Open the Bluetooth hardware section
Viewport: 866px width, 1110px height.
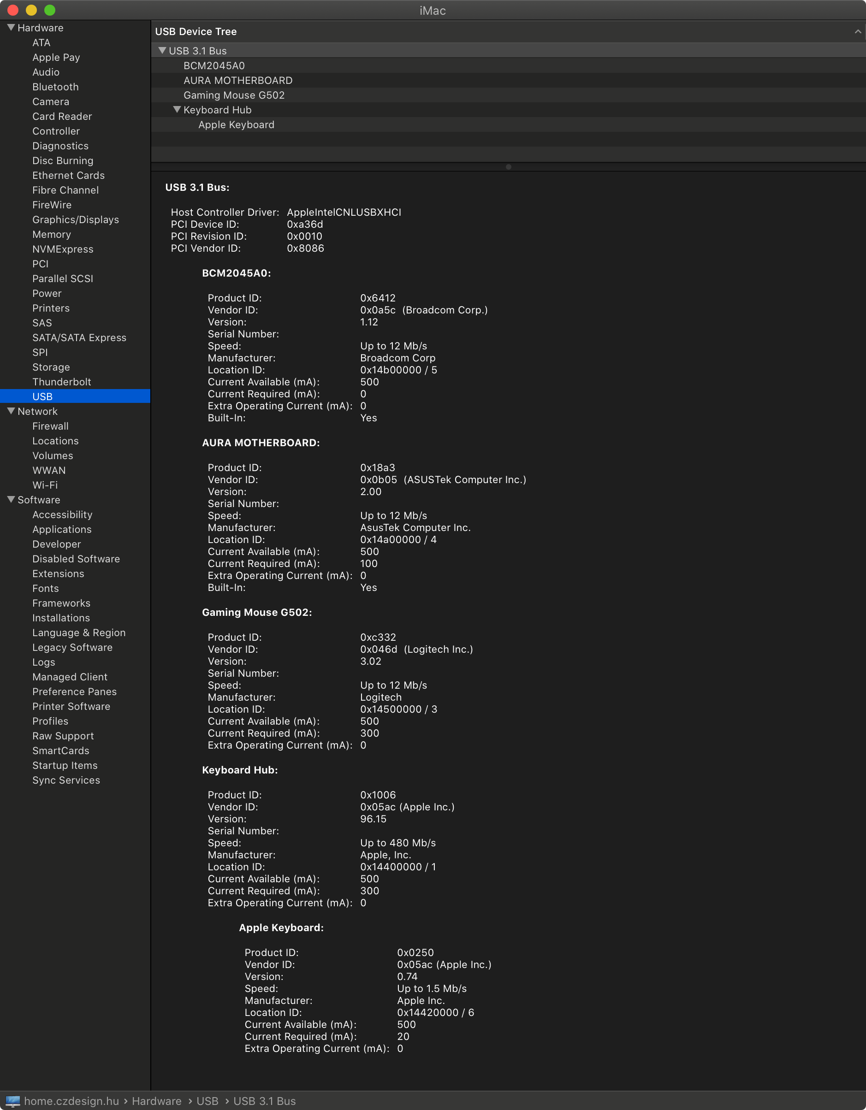tap(55, 87)
